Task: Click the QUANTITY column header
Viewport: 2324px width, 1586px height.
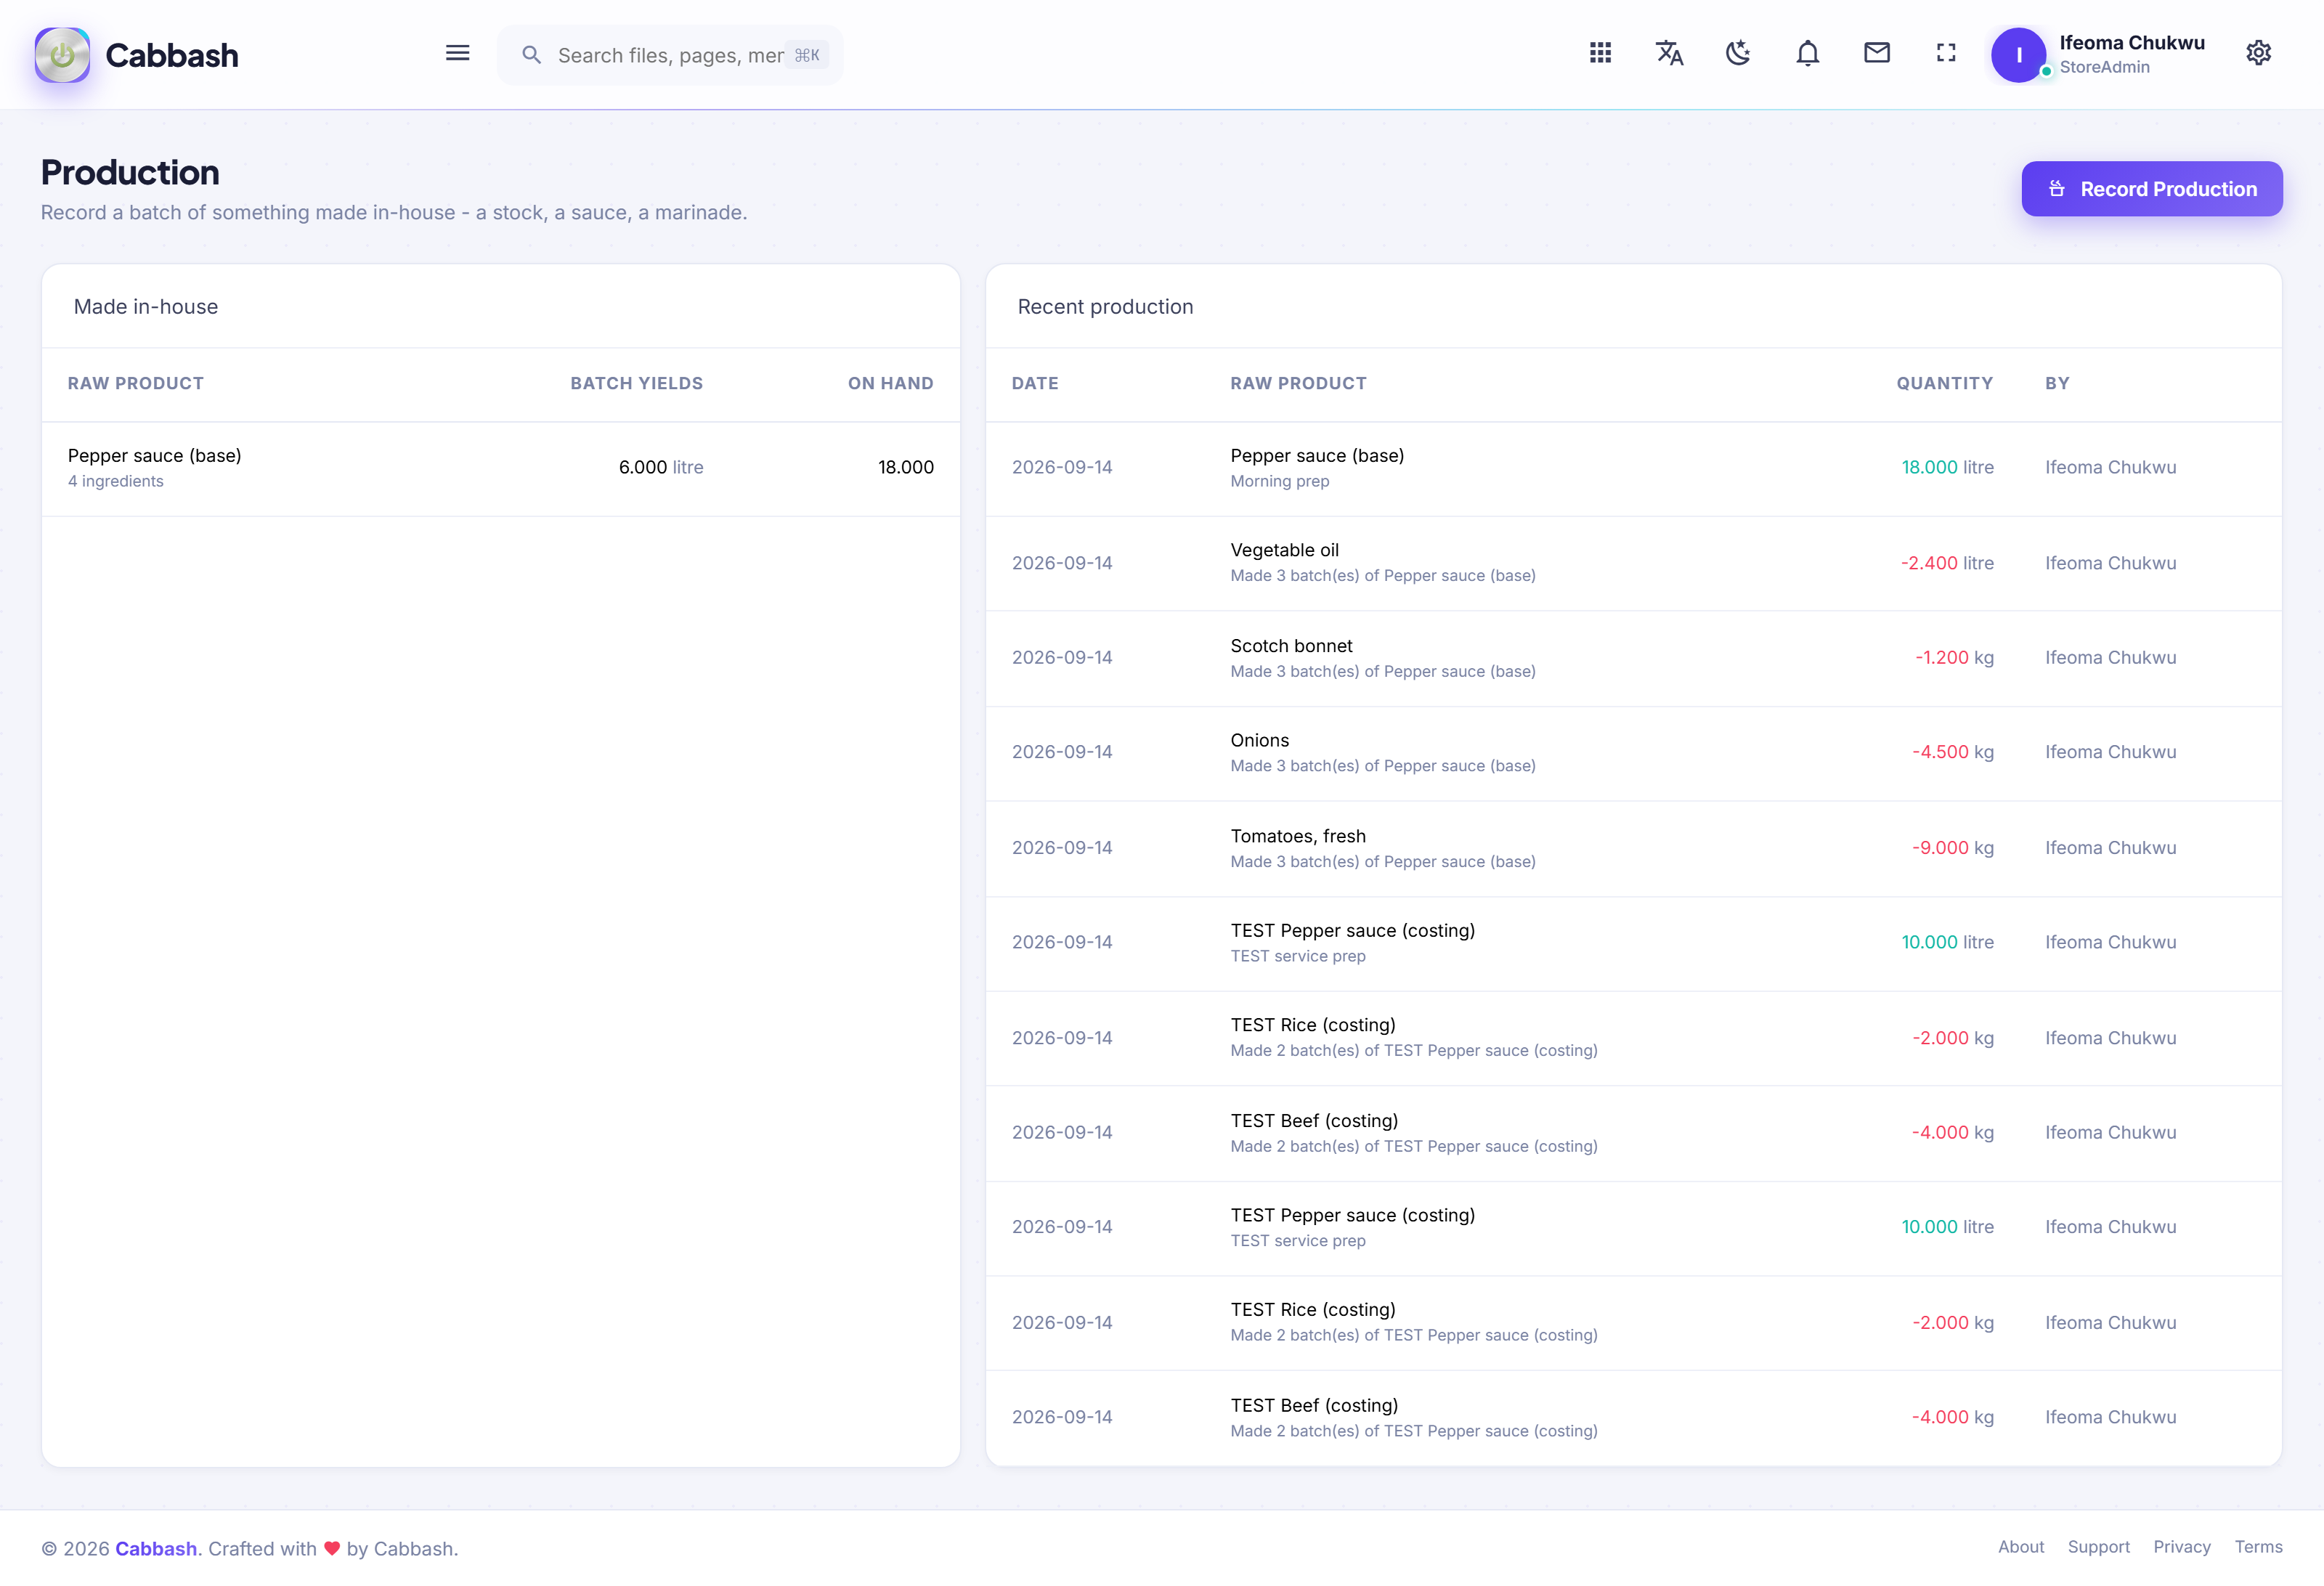Action: pos(1944,383)
